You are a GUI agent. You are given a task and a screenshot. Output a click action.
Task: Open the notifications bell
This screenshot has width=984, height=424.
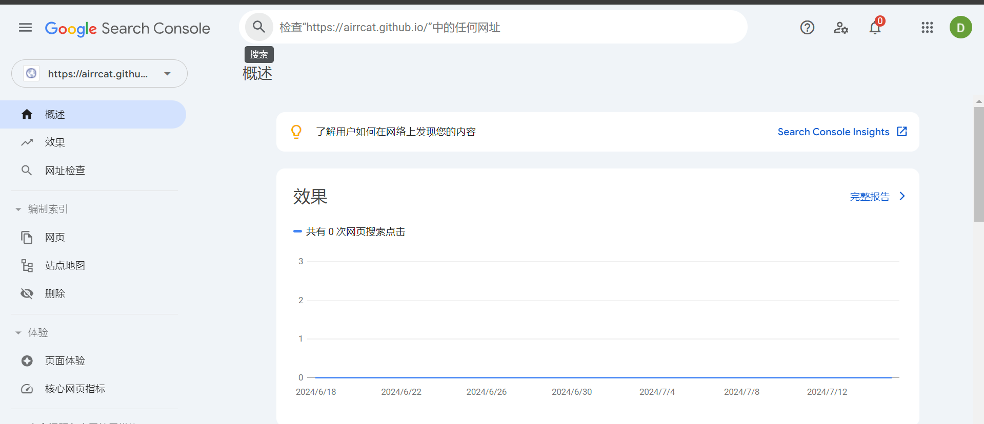coord(875,28)
